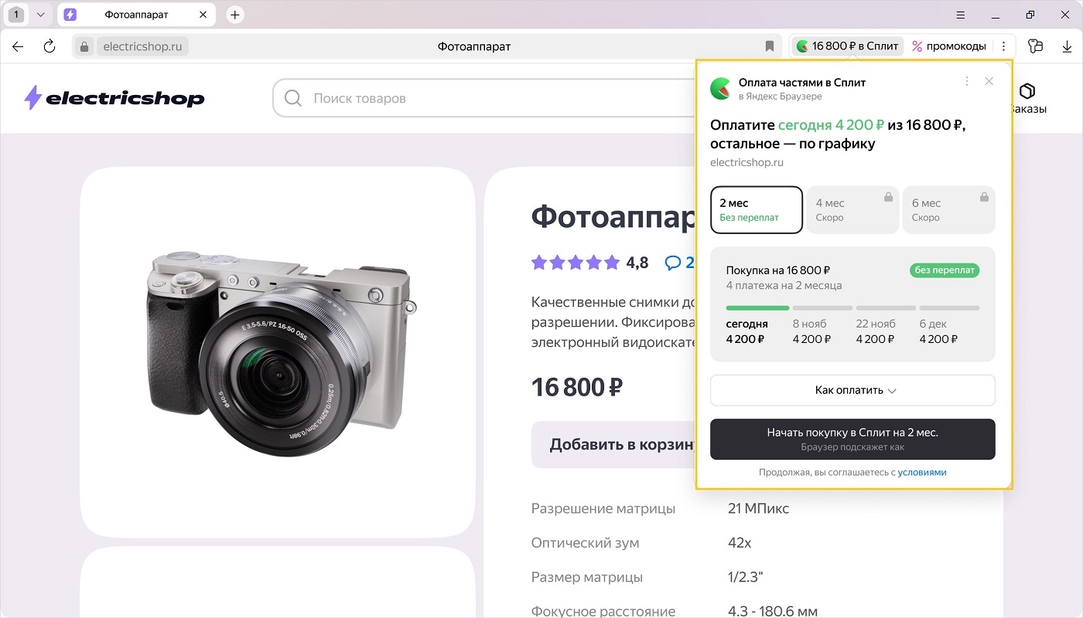Reload the page with refresh icon
Image resolution: width=1083 pixels, height=618 pixels.
click(50, 46)
